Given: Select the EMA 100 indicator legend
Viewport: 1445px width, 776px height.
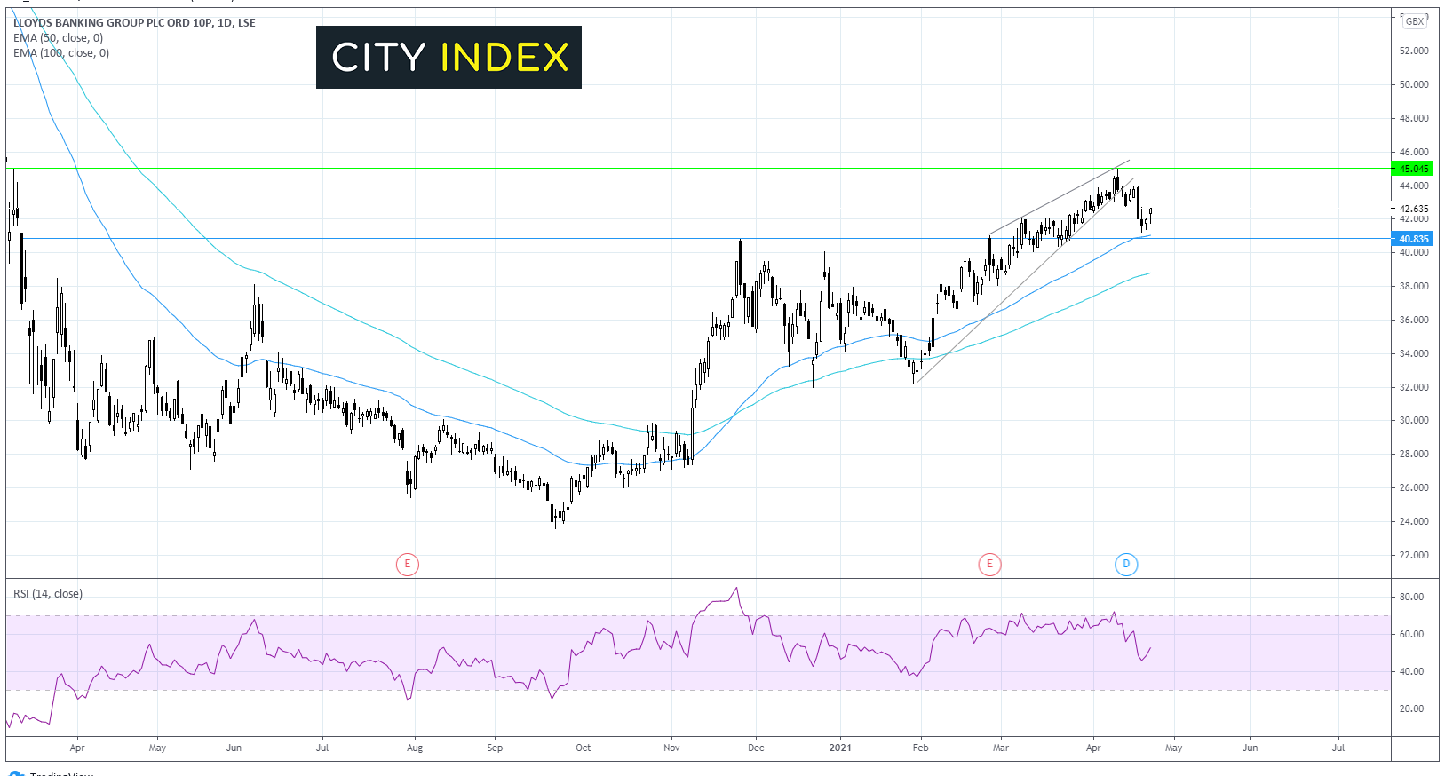Looking at the screenshot, I should 61,53.
